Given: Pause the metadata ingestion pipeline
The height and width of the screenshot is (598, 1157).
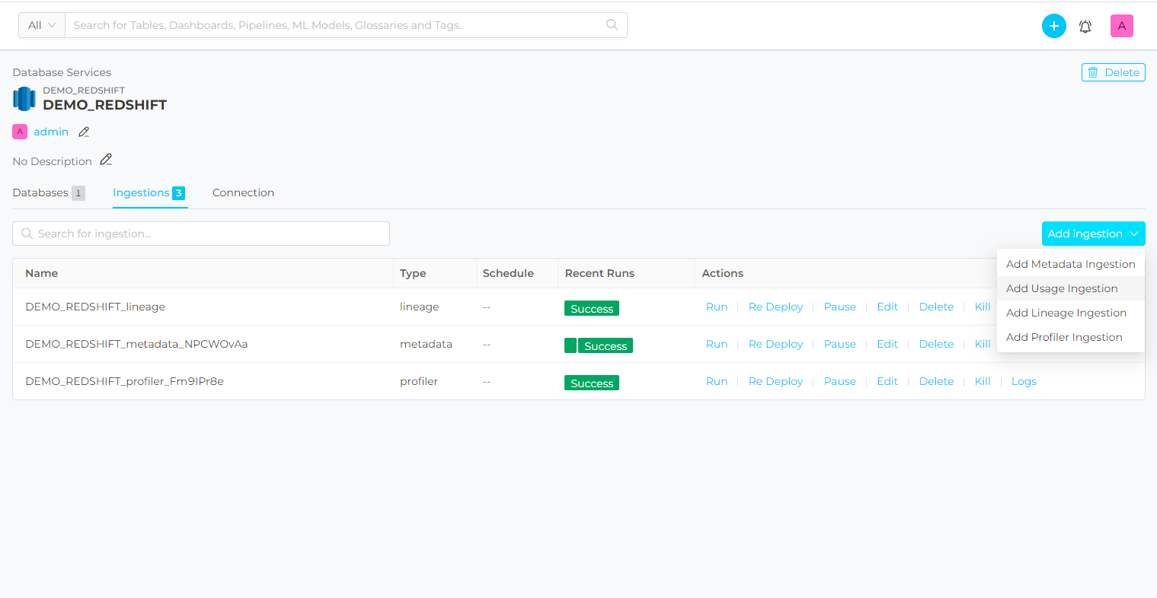Looking at the screenshot, I should [x=839, y=344].
